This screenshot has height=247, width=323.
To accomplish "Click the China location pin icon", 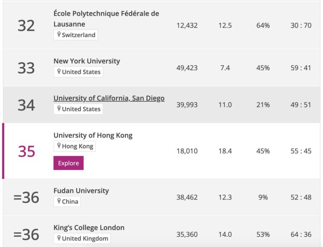I will (x=59, y=201).
